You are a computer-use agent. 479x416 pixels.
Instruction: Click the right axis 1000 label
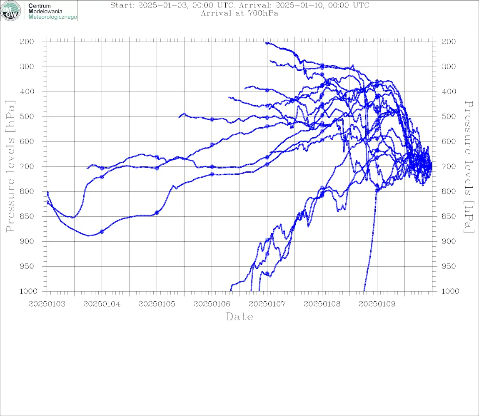[x=450, y=291]
